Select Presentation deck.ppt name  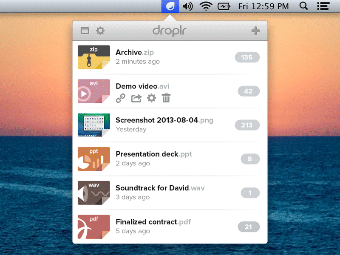coord(154,154)
